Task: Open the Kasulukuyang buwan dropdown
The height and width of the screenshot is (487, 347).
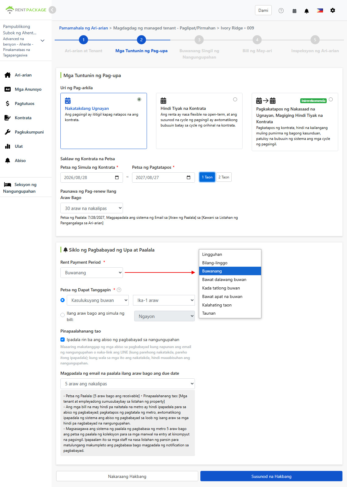Action: tap(98, 300)
